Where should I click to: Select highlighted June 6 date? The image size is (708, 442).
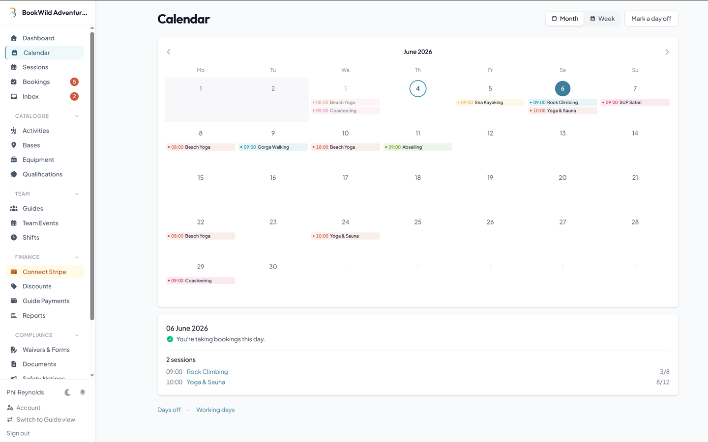562,88
